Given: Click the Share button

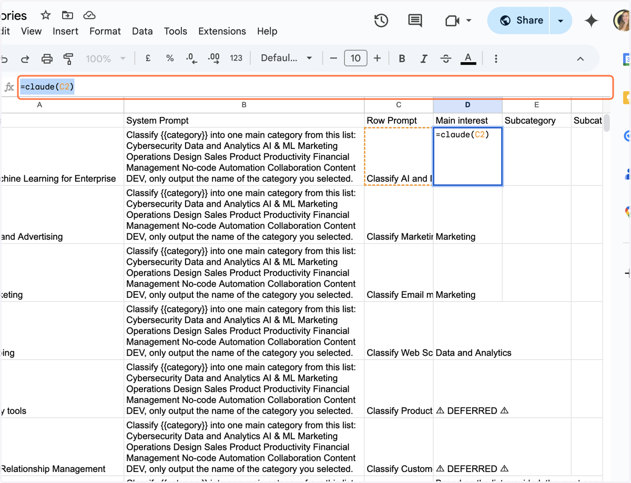Looking at the screenshot, I should [518, 21].
